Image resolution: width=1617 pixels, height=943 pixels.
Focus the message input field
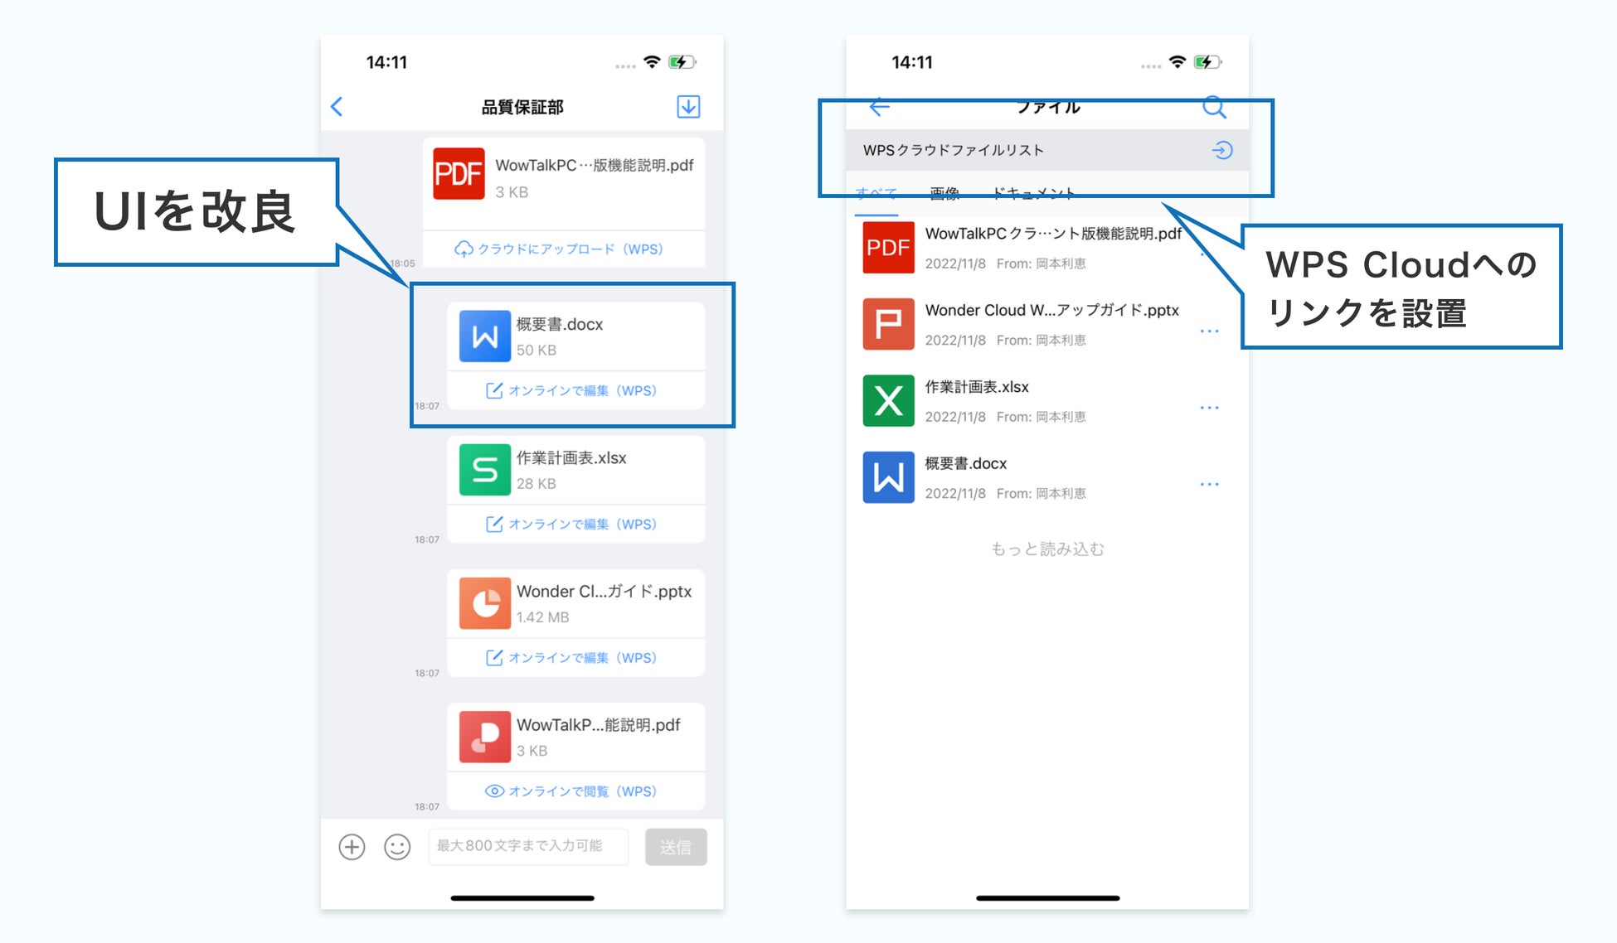coord(527,847)
